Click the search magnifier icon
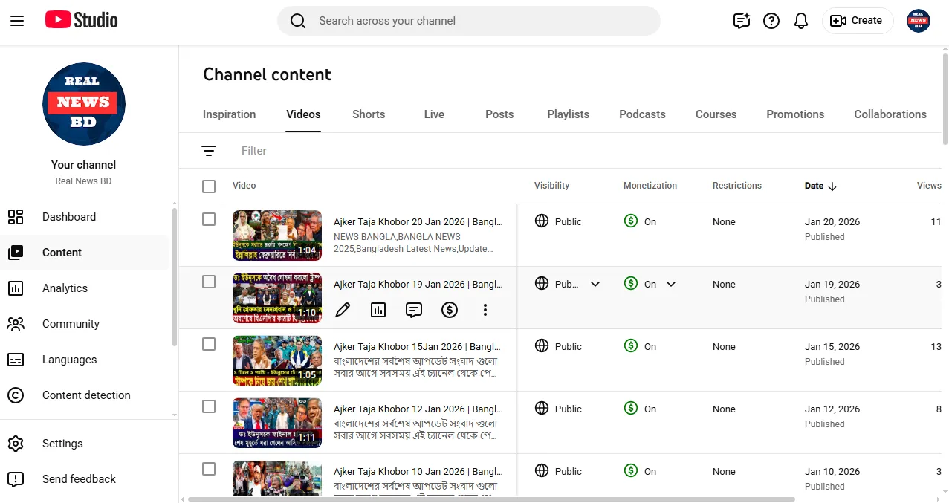The width and height of the screenshot is (949, 503). [298, 21]
